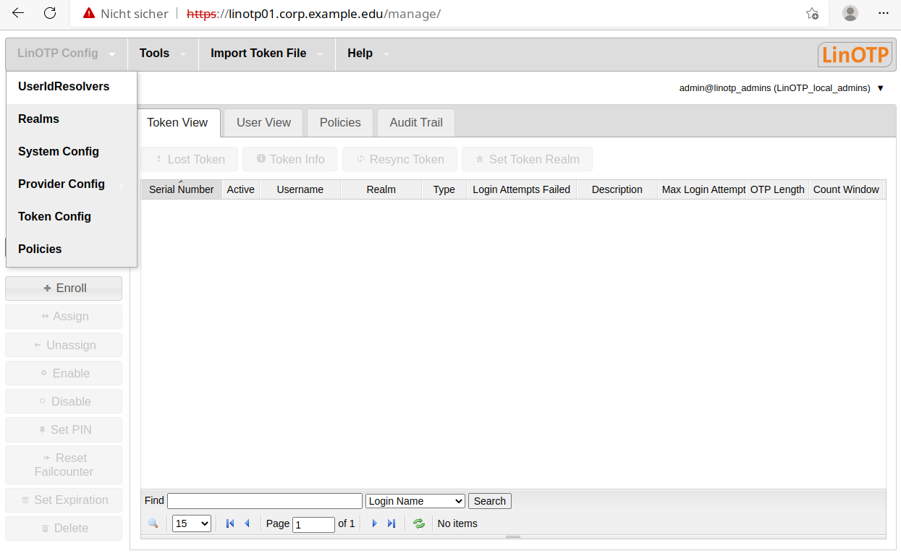Select UserIdResolvers from the LinOTP Config menu

click(64, 87)
